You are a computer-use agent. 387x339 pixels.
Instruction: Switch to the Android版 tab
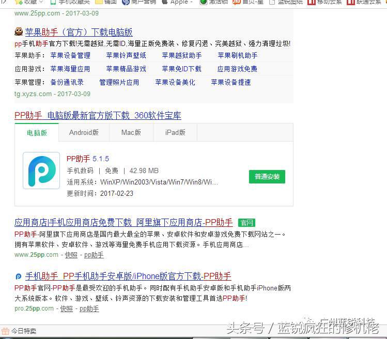point(84,133)
